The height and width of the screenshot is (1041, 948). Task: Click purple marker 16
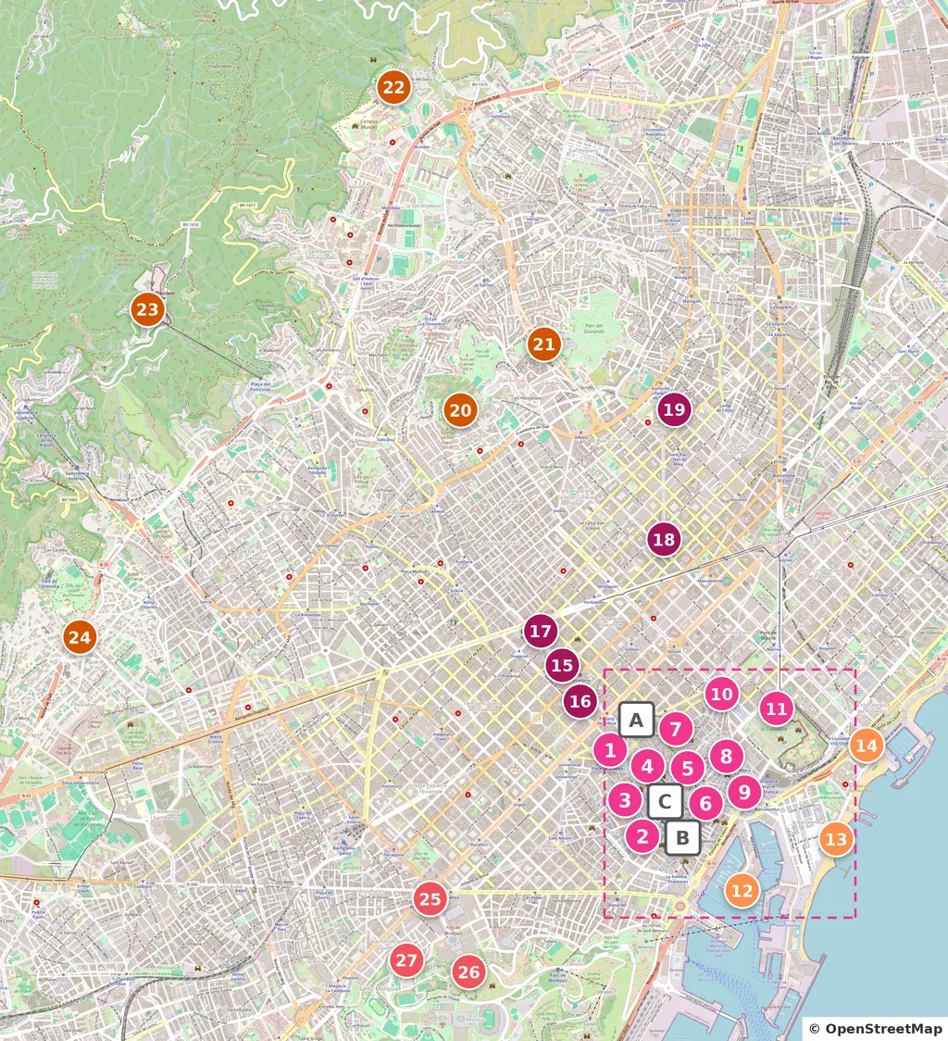580,701
